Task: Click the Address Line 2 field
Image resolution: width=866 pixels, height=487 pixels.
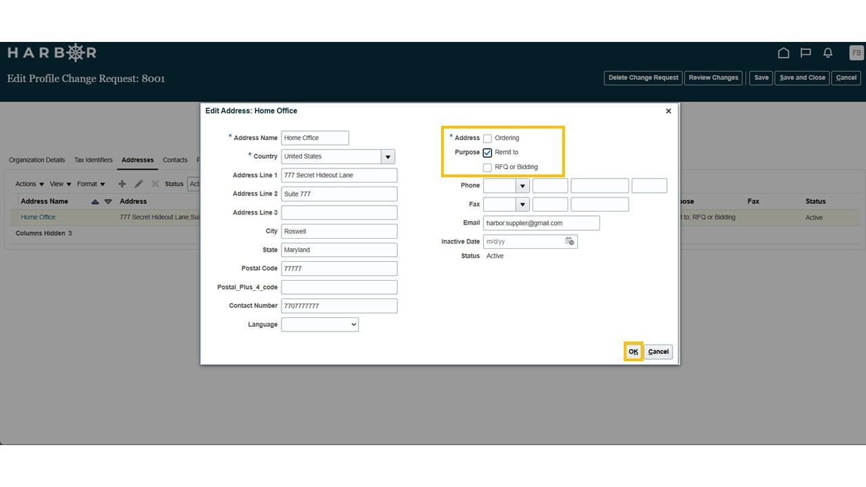Action: tap(339, 194)
